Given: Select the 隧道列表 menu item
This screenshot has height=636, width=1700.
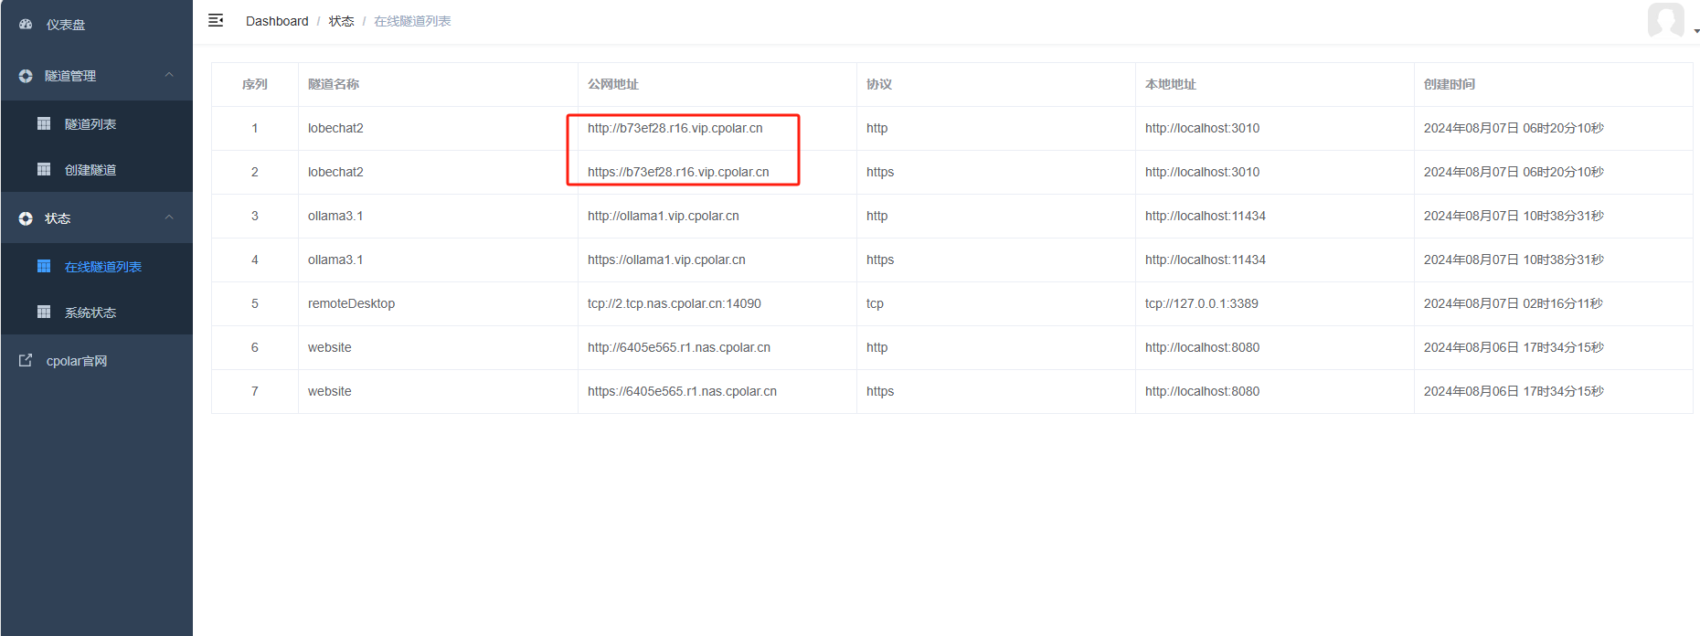Looking at the screenshot, I should 90,124.
